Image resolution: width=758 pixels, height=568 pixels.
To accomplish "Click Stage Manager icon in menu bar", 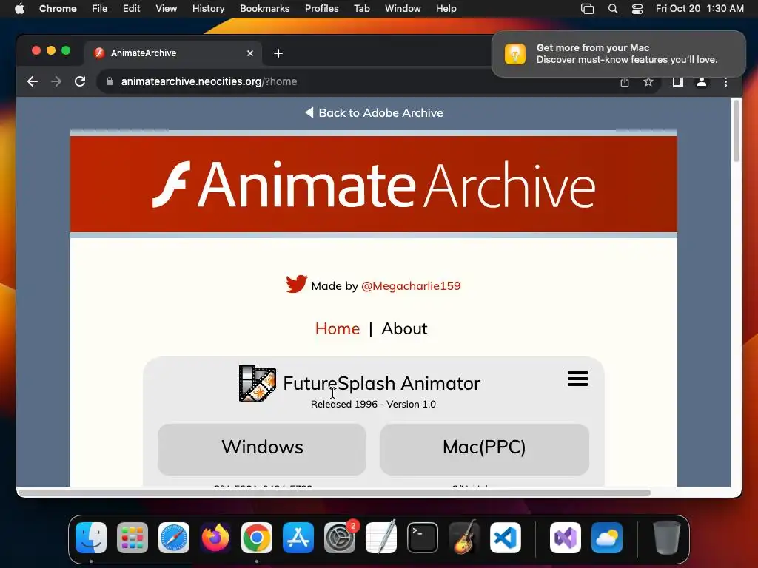I will pos(587,8).
